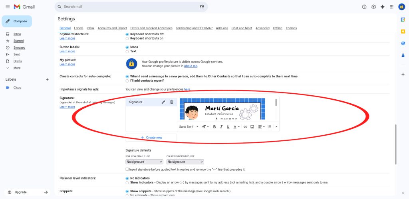Open the Forwarding and POP/IMAP tab
Screen dimensions: 409x199
click(194, 28)
